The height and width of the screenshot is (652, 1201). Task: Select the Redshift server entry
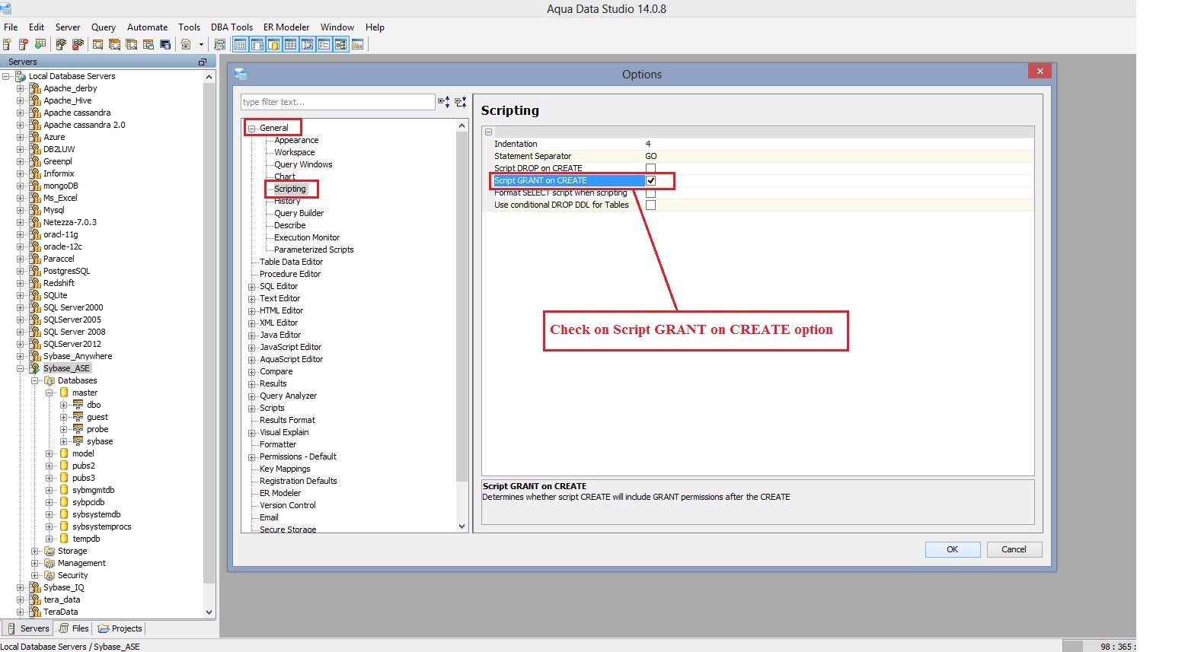click(59, 283)
